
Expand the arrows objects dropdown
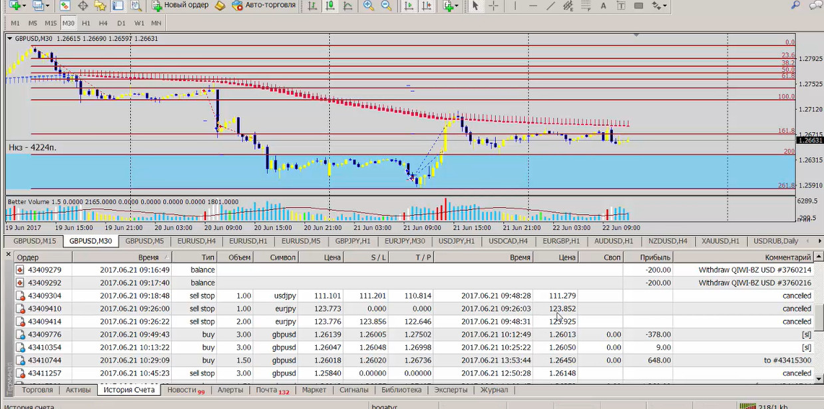pyautogui.click(x=664, y=6)
